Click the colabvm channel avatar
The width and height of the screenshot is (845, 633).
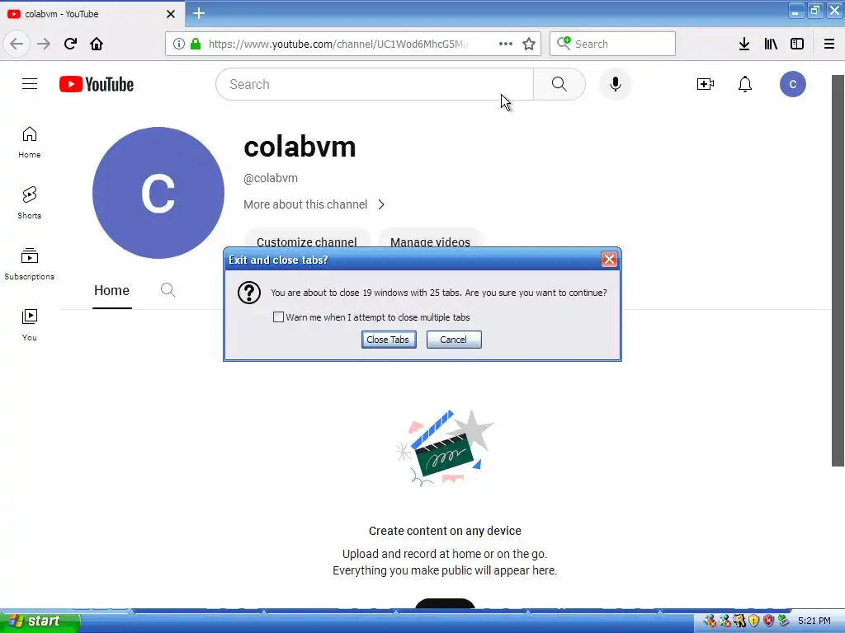158,193
